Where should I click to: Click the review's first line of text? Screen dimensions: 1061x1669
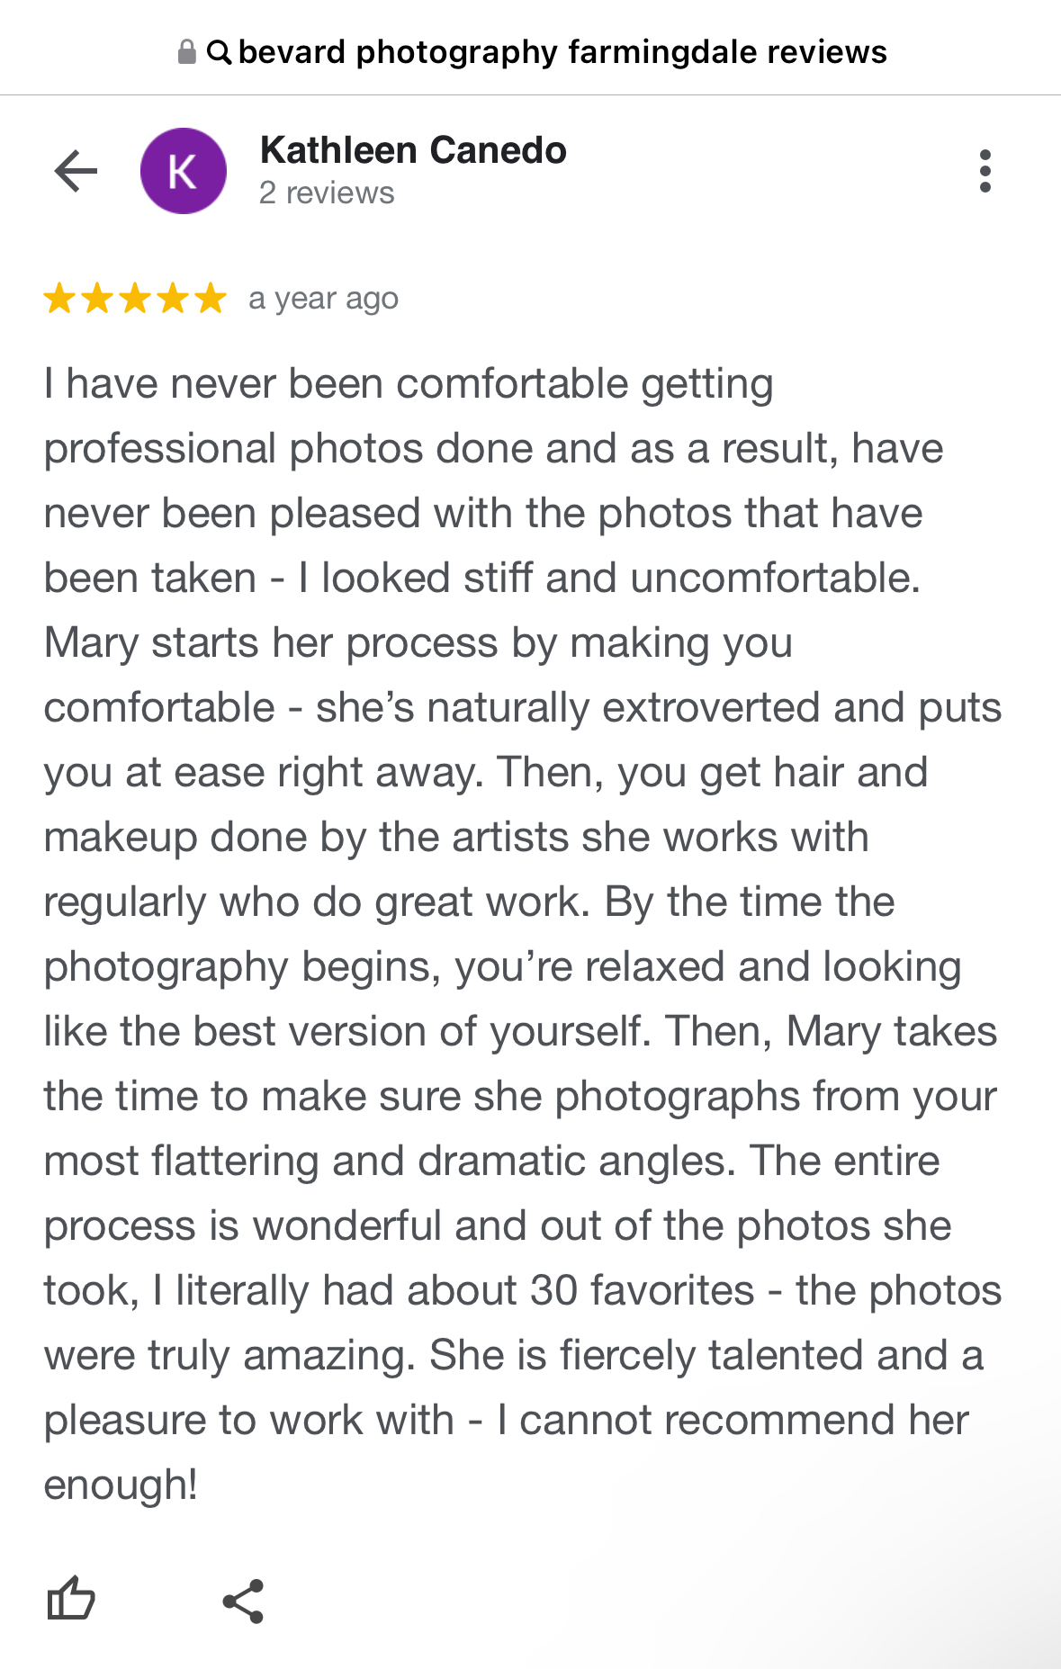[409, 384]
